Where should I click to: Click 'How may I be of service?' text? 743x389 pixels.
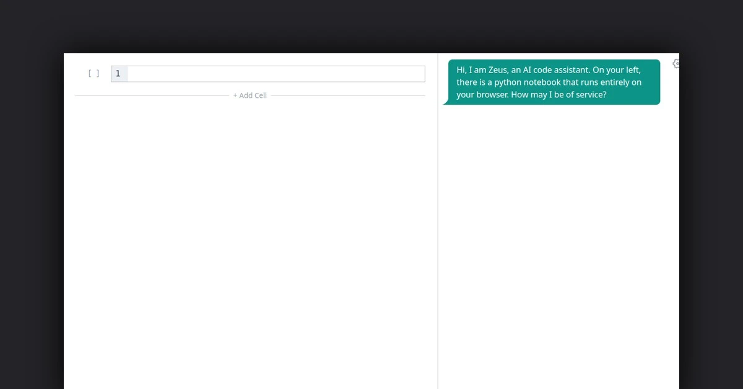558,95
